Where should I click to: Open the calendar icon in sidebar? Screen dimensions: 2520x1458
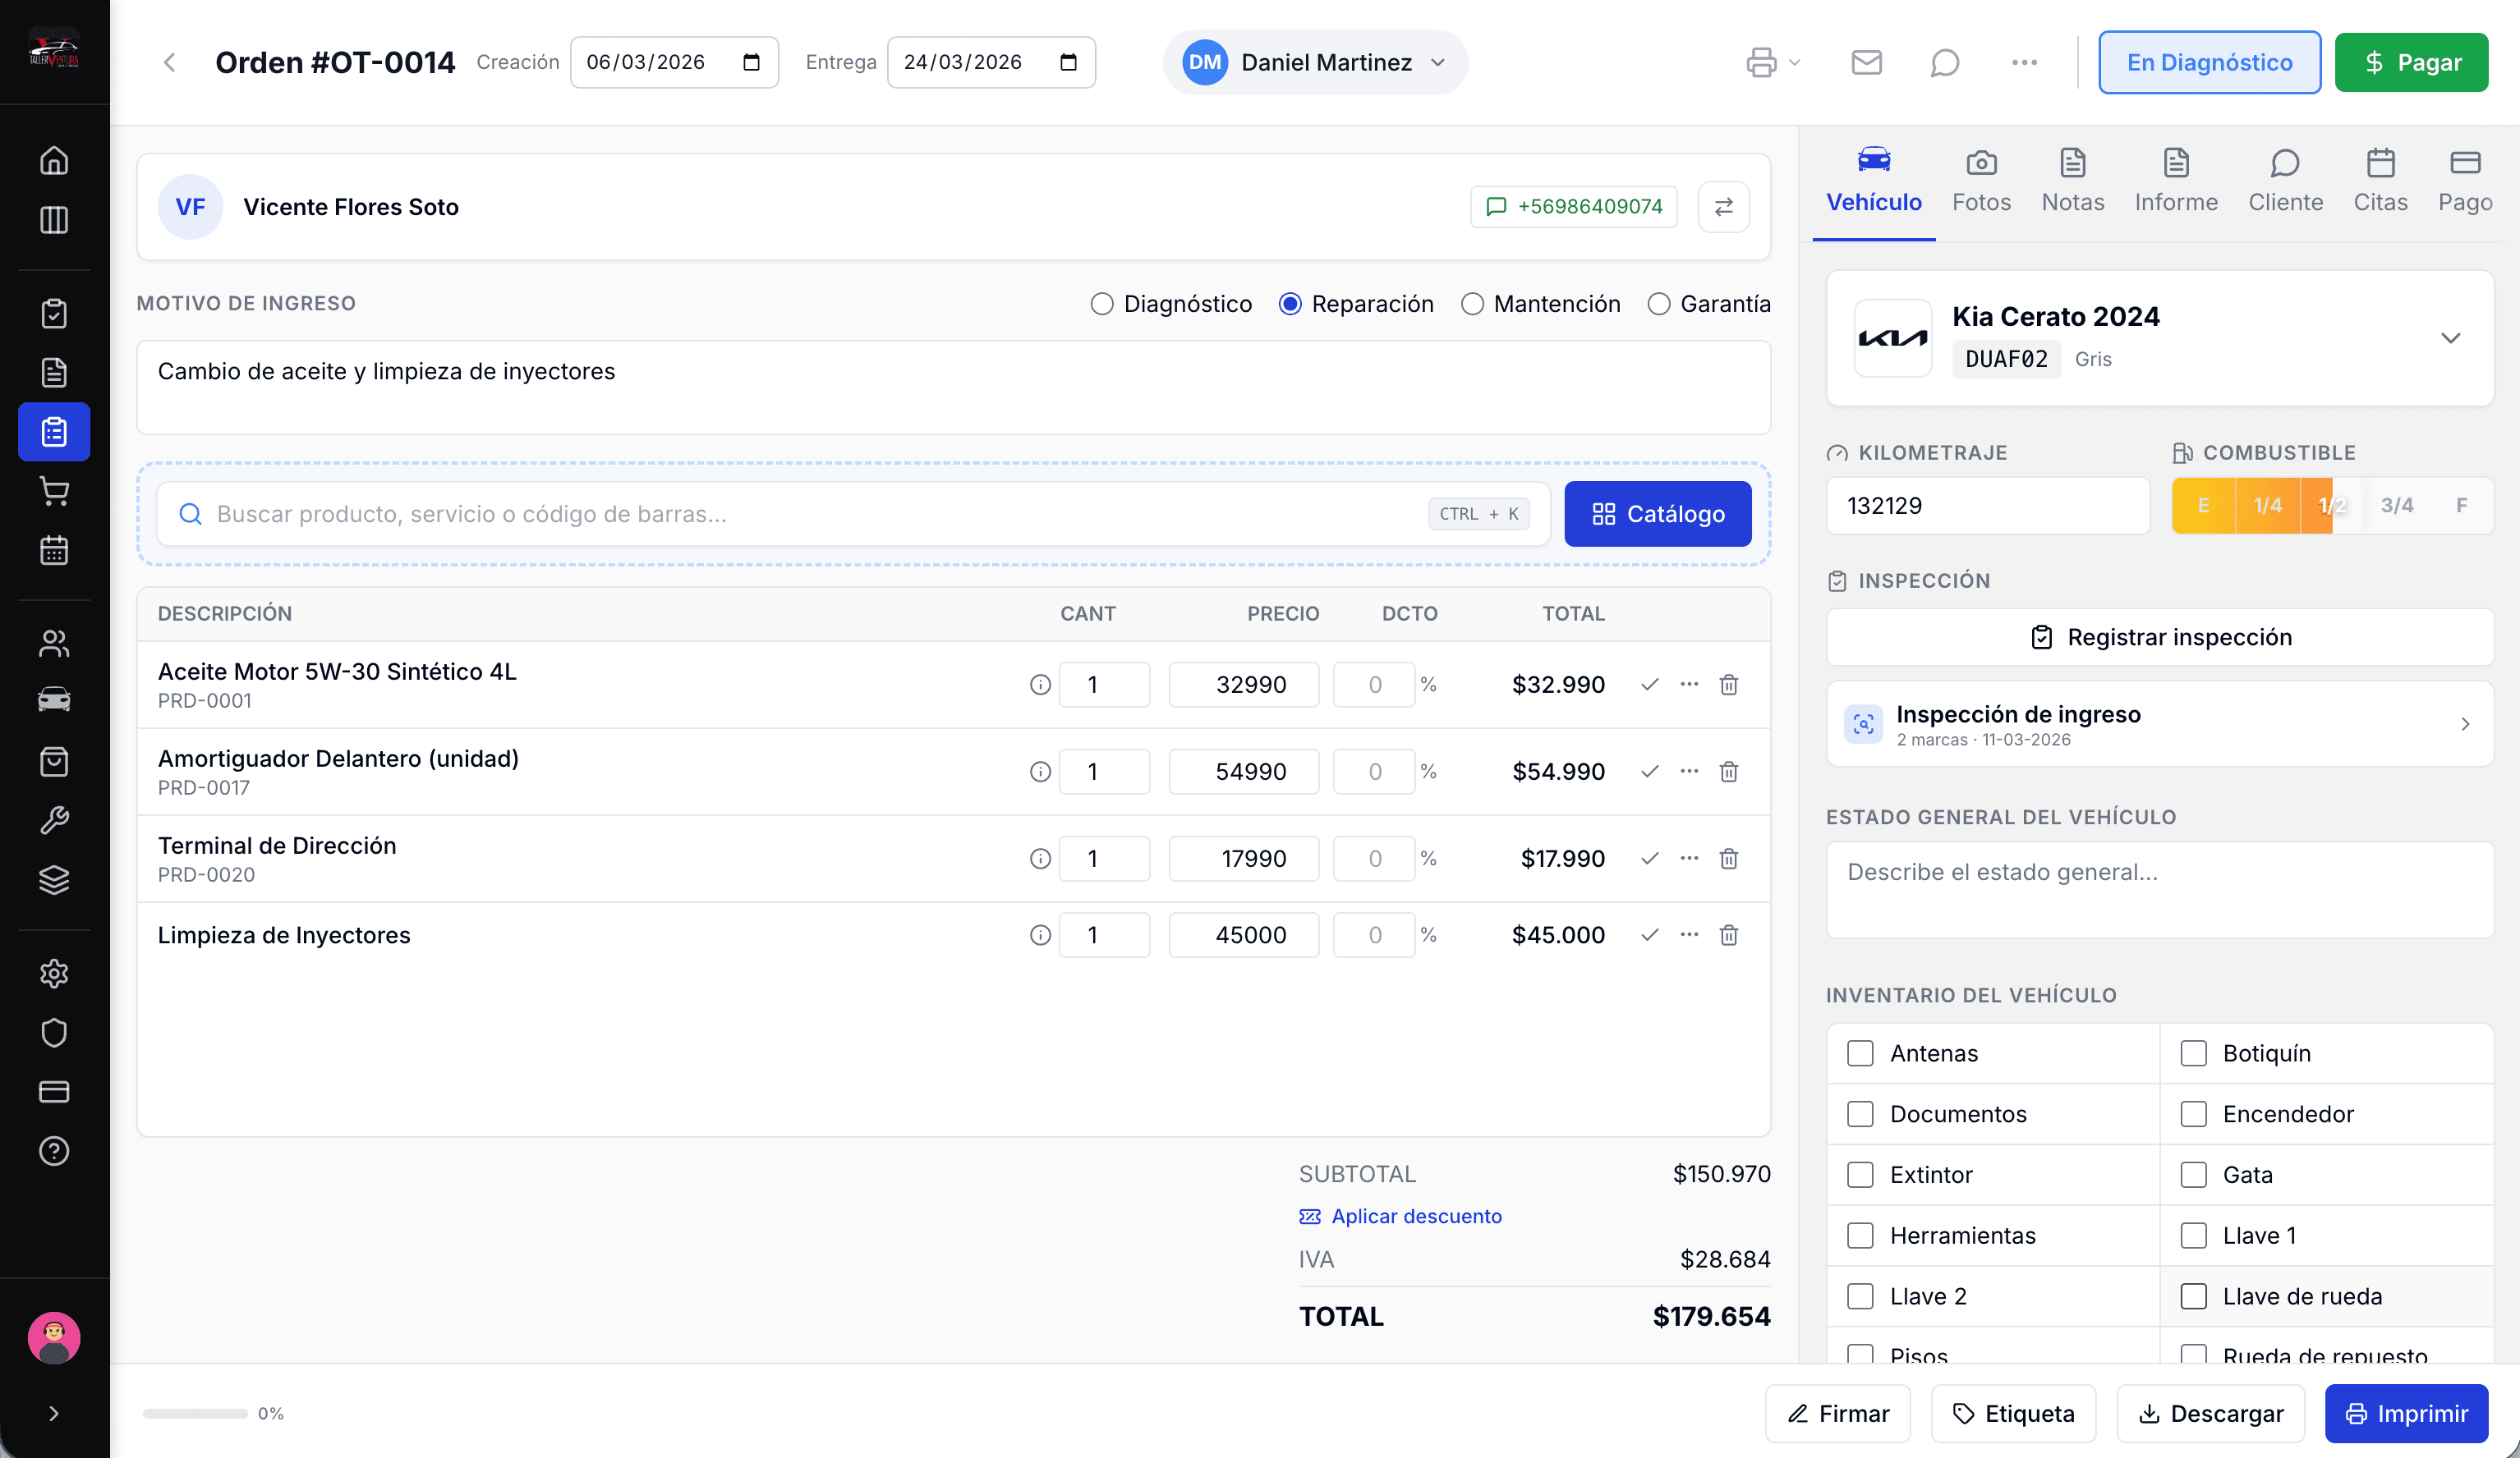(54, 549)
